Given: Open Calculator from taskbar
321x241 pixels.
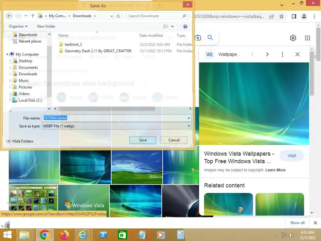Looking at the screenshot, I should coord(181,235).
